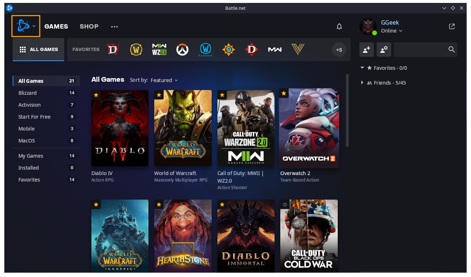The image size is (471, 277).
Task: Click the ALL GAMES grid view icon
Action: (23, 50)
